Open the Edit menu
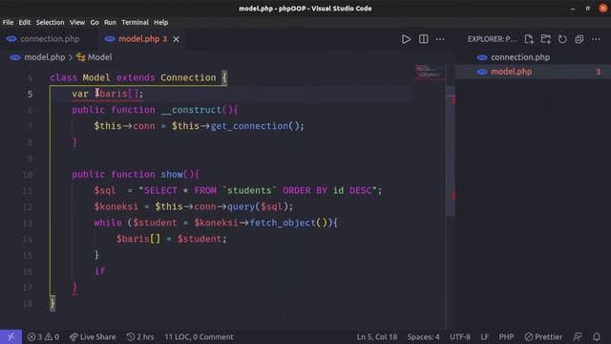The height and width of the screenshot is (344, 611). tap(24, 22)
